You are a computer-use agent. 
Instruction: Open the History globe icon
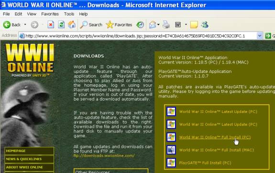[140, 25]
